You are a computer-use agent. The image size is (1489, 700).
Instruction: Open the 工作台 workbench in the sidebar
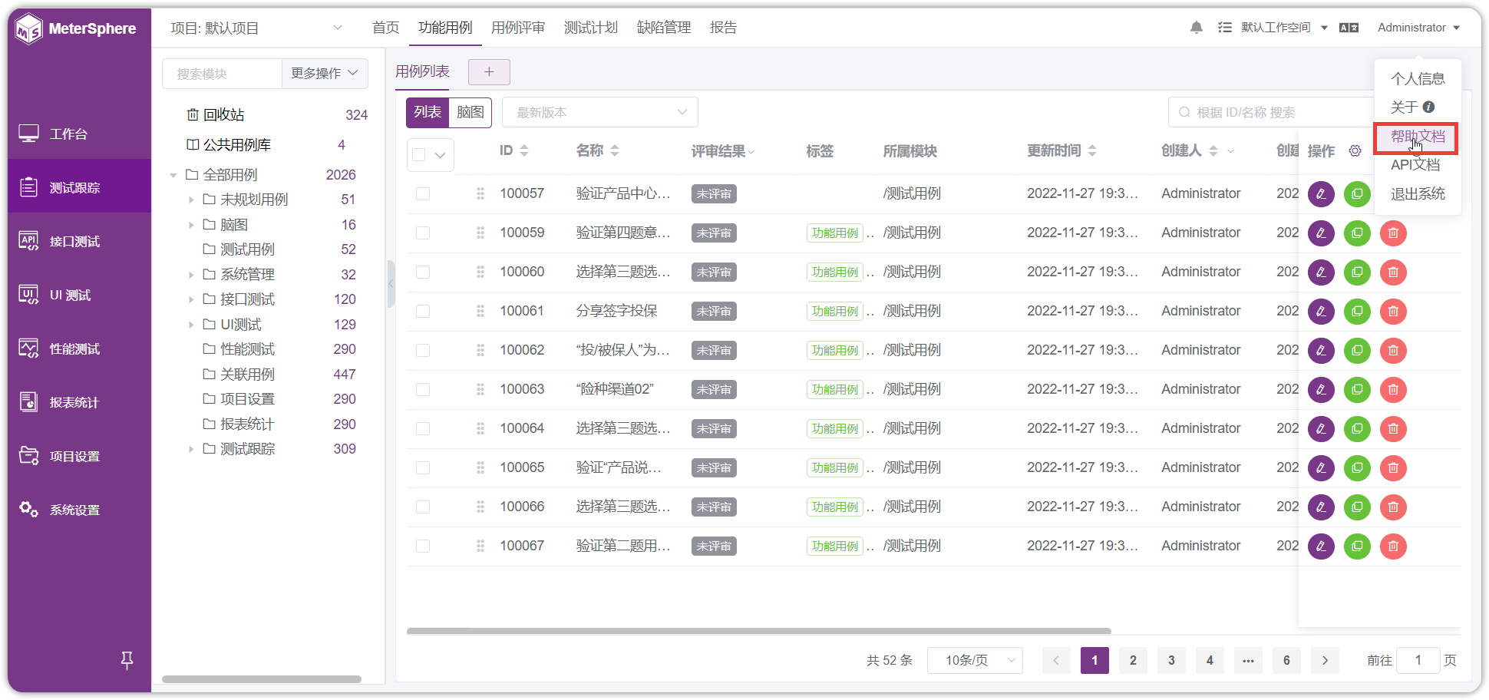click(80, 134)
